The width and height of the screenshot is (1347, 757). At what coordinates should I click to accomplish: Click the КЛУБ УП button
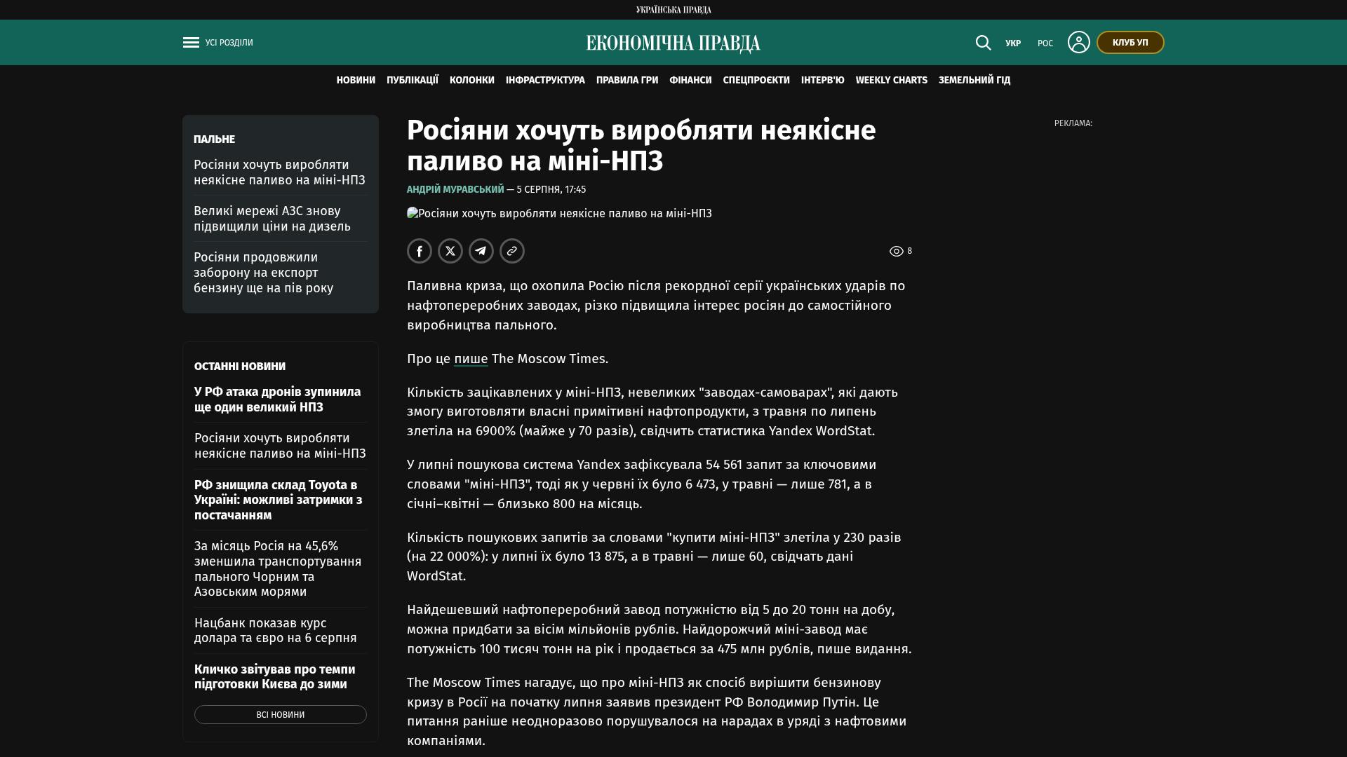coord(1130,43)
